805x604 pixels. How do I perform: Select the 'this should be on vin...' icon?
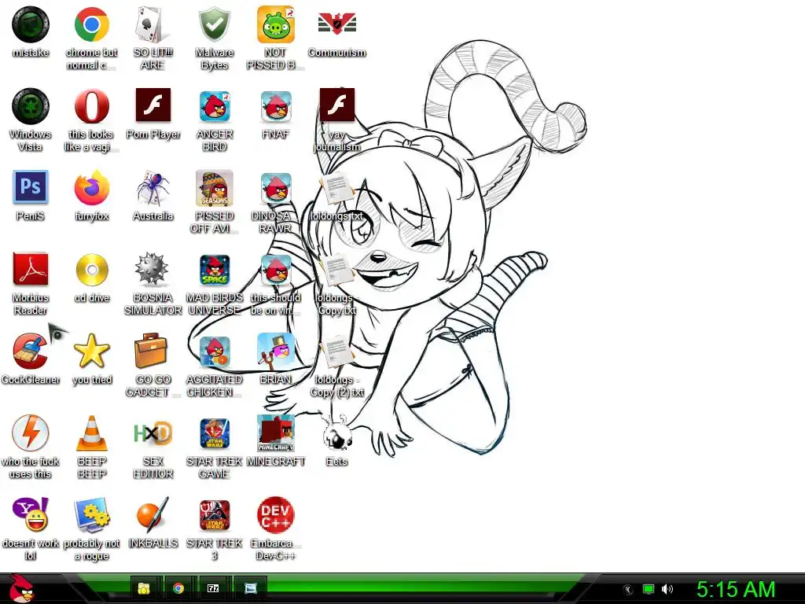[276, 270]
